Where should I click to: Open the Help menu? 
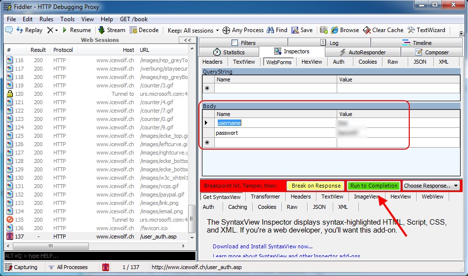107,19
